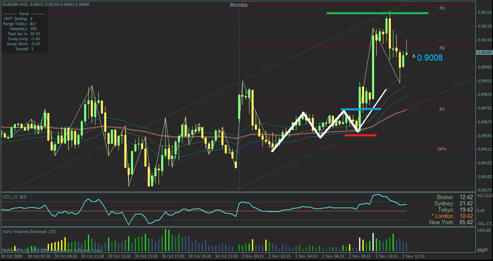Select the thick blue horizontal line near R1

[361, 109]
